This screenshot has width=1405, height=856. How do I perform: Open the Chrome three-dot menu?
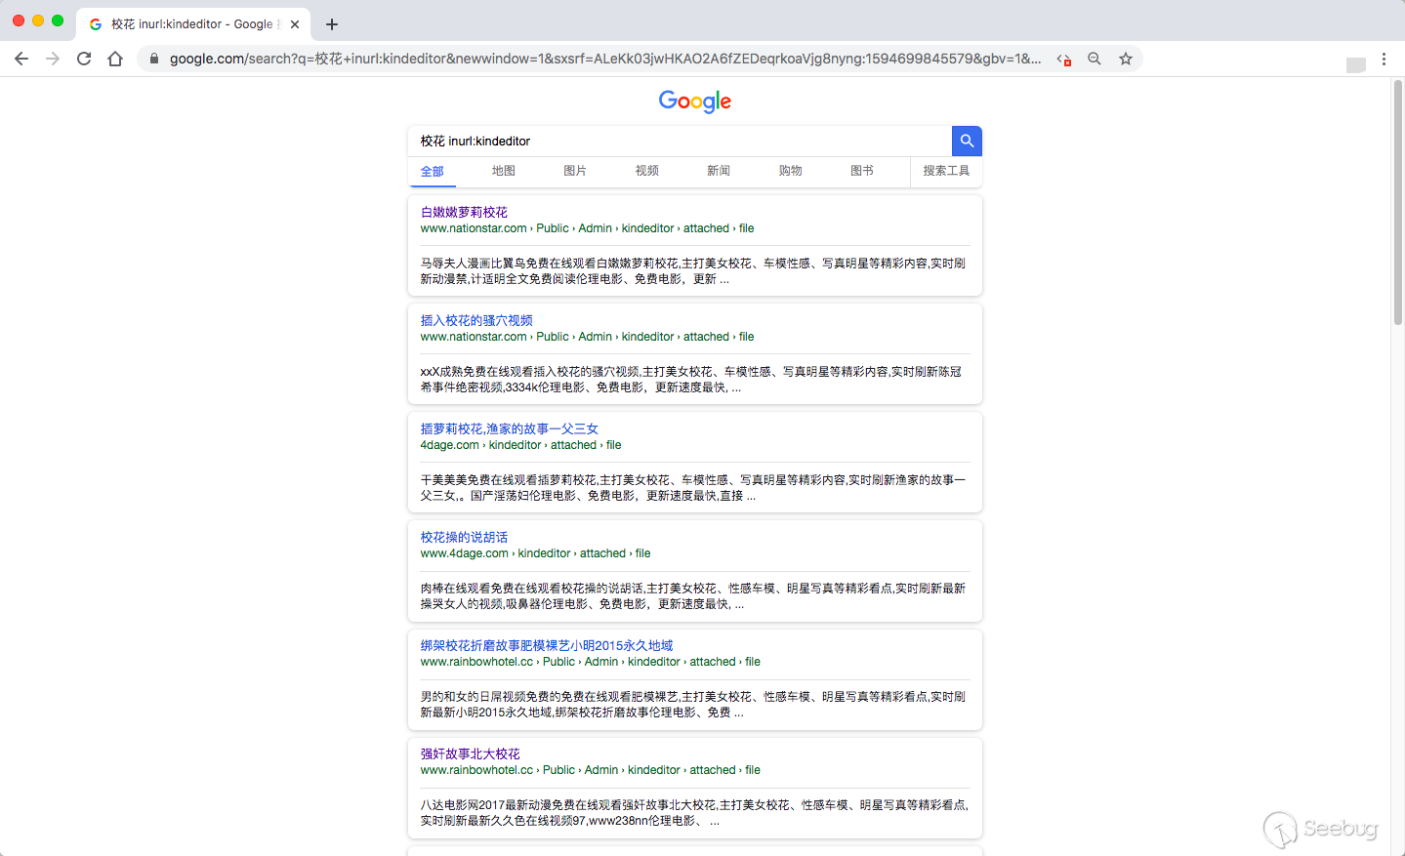pos(1384,59)
